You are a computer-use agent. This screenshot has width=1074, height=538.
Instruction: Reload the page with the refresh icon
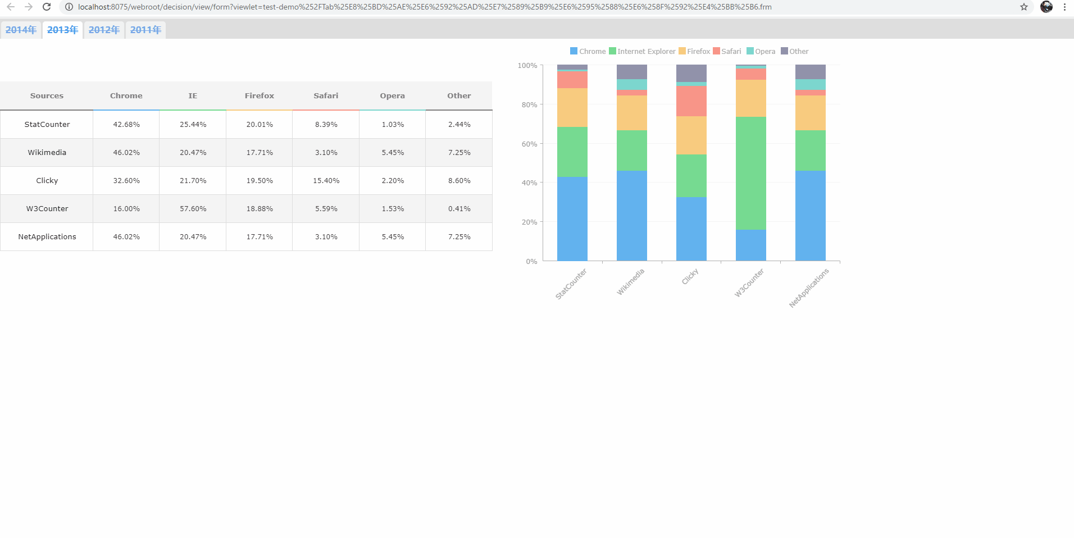tap(47, 7)
